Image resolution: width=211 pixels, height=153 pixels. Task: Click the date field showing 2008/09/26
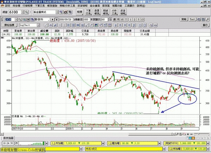66,20
